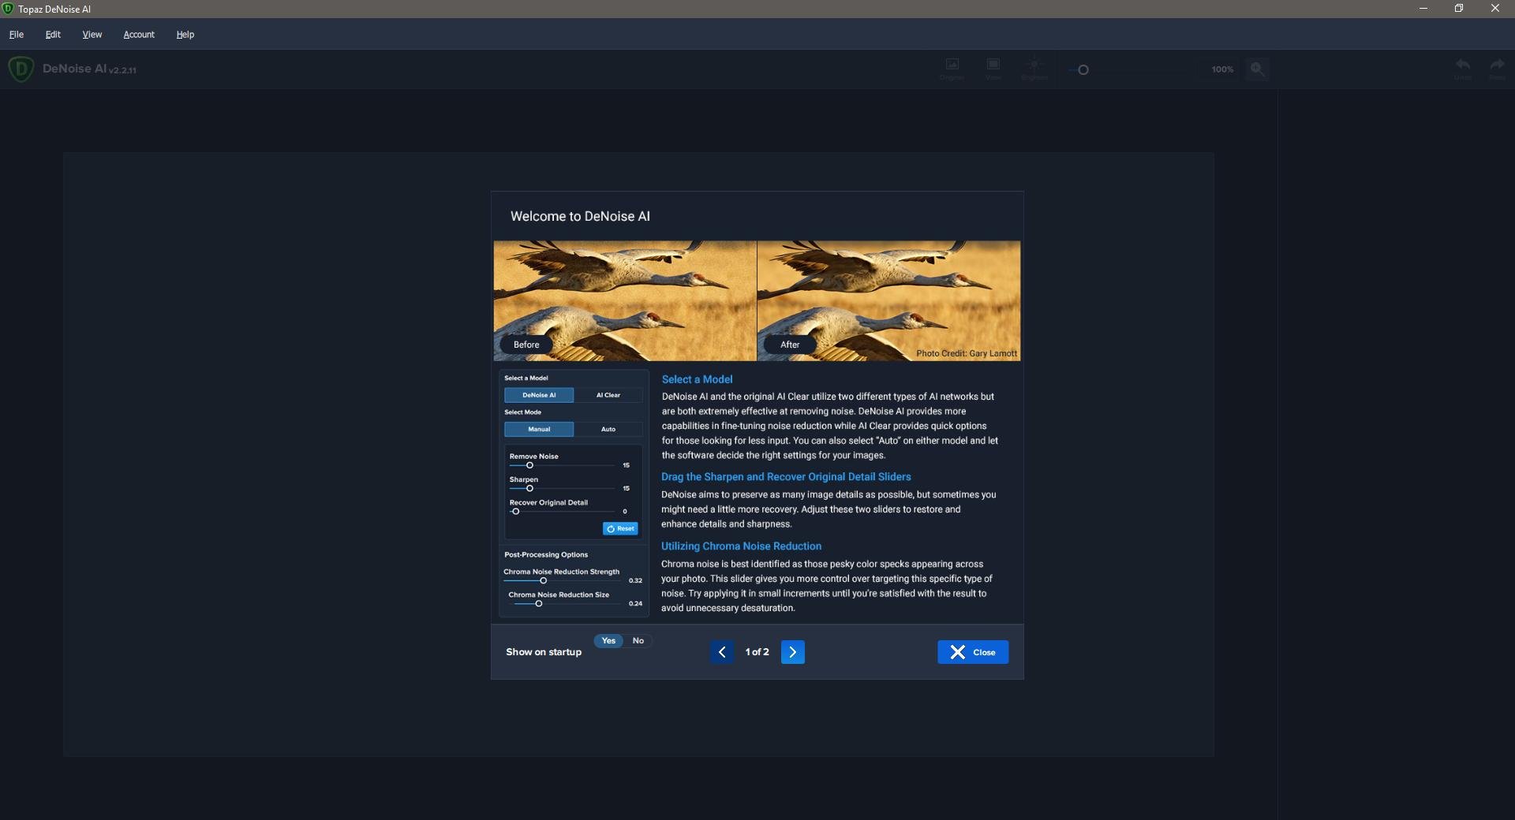This screenshot has height=820, width=1515.
Task: Click the DeNoise AI shield logo
Action: point(21,69)
